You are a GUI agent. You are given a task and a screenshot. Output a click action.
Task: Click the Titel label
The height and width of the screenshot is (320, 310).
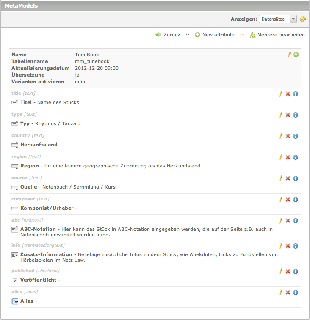(26, 102)
